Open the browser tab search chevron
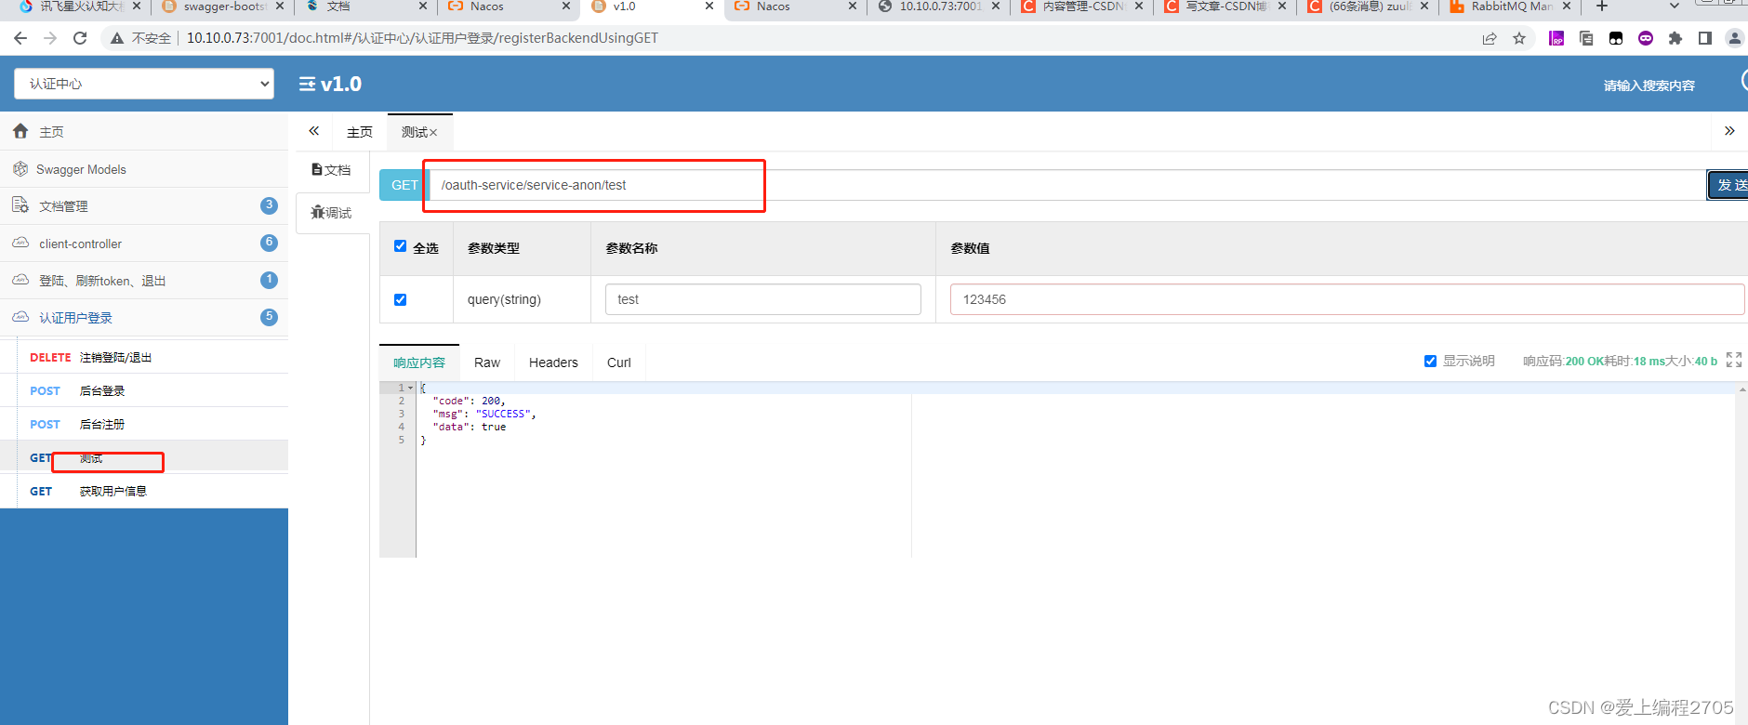1748x725 pixels. [1675, 7]
